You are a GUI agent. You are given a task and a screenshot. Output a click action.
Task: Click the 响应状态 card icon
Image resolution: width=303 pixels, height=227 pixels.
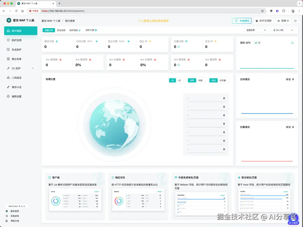point(113,177)
